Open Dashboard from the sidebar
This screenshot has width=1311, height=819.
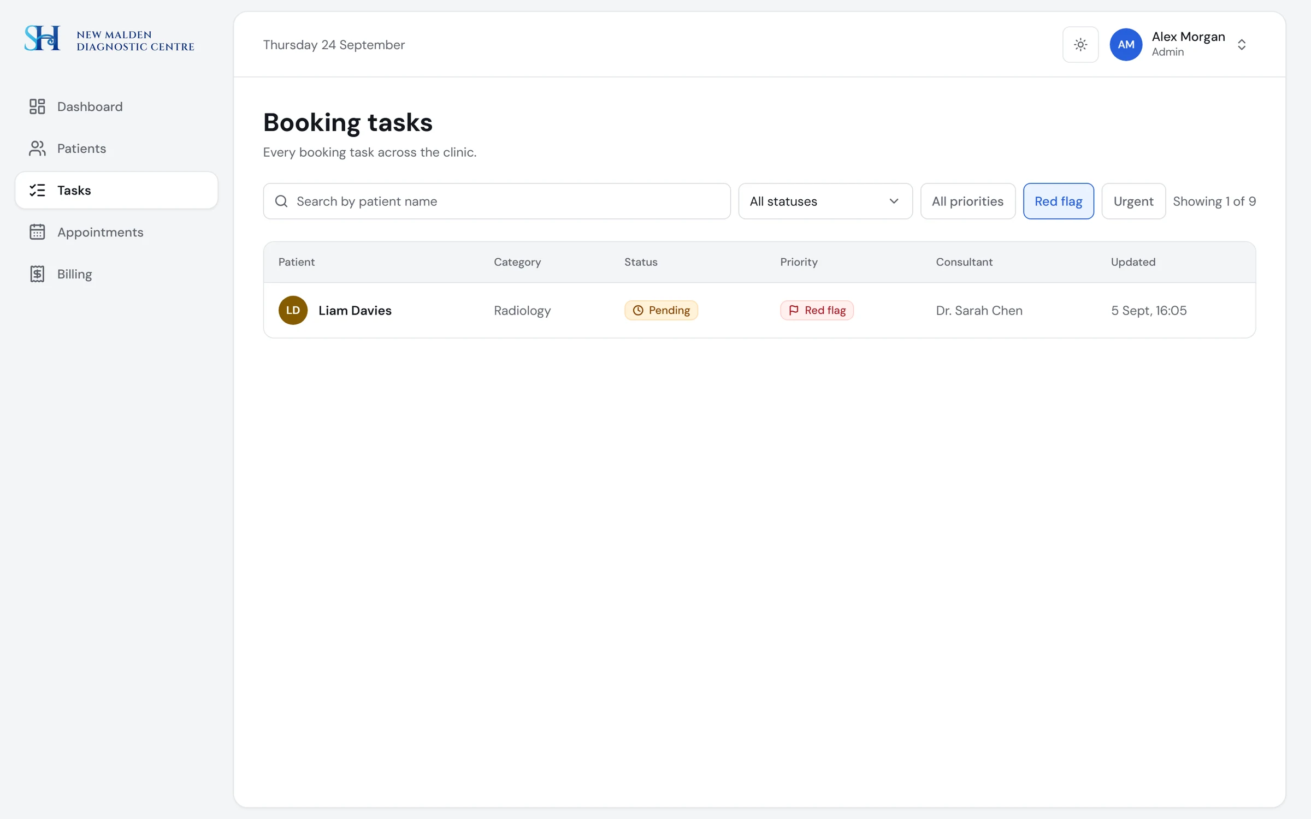point(116,106)
